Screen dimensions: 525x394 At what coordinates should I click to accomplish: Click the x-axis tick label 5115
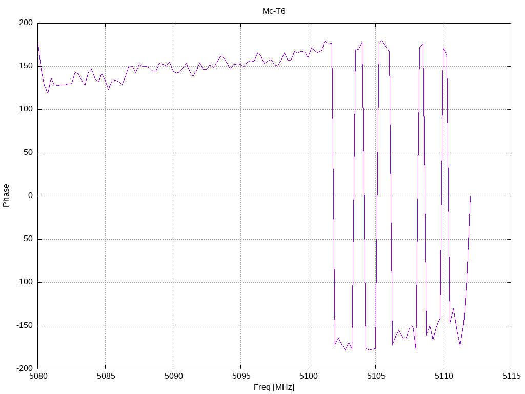[511, 376]
